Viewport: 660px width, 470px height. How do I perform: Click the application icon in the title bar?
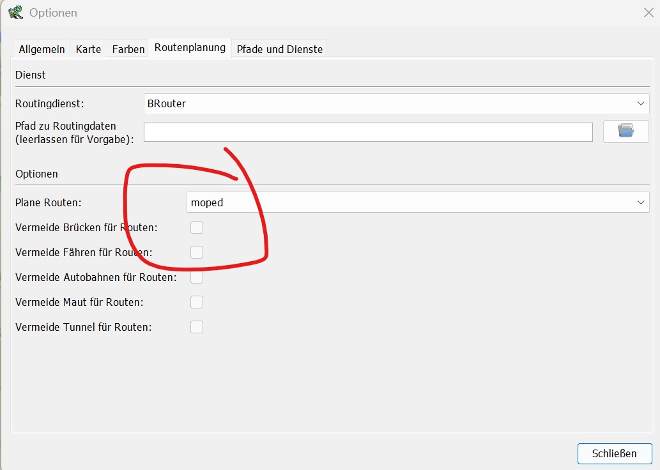[x=15, y=12]
